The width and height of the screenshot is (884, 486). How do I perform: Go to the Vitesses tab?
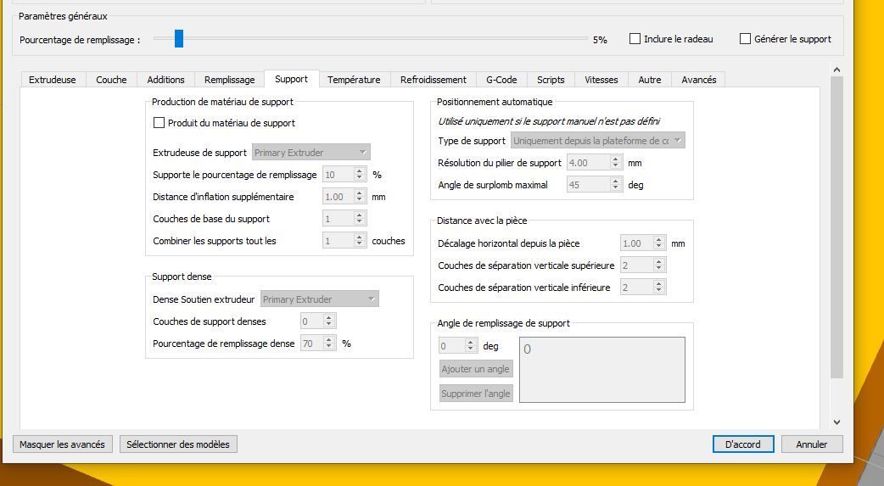coord(601,80)
